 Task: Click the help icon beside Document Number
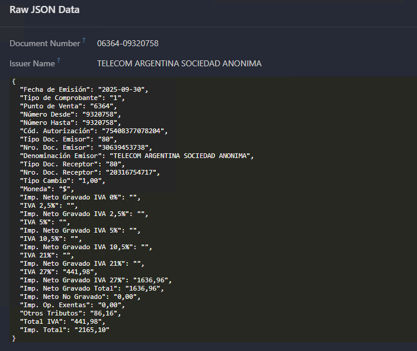coord(84,41)
